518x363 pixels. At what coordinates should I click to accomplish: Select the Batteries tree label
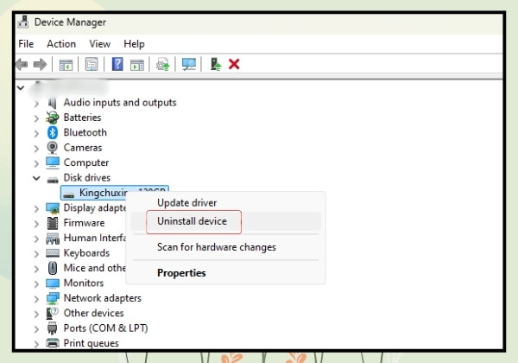(82, 118)
